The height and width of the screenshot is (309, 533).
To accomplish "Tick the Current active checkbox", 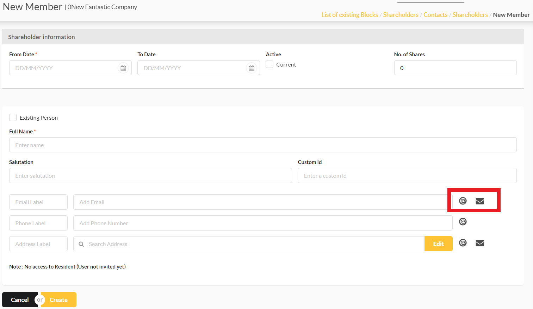I will tap(269, 64).
